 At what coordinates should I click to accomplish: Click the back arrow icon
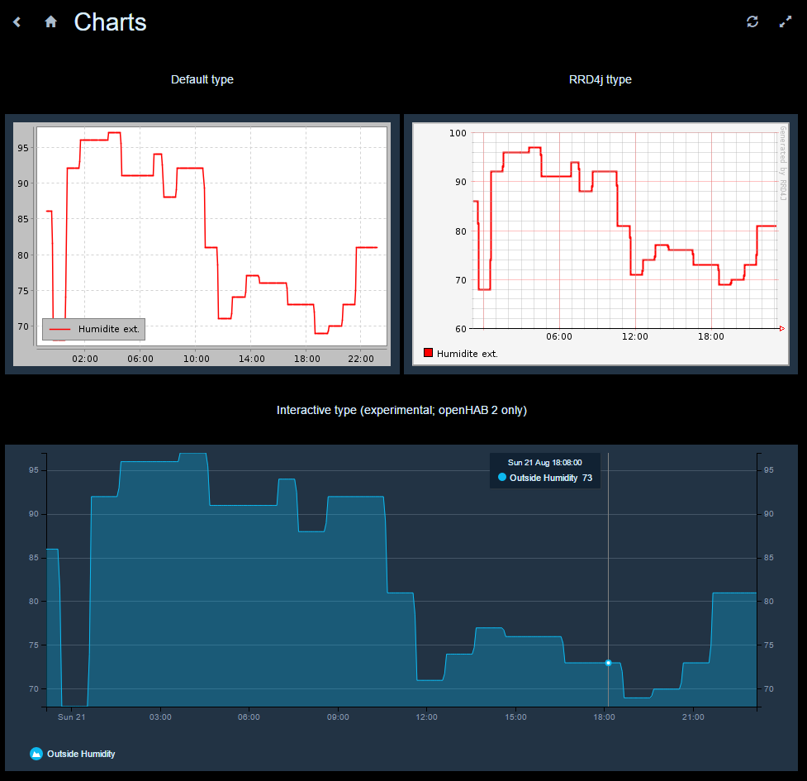17,22
